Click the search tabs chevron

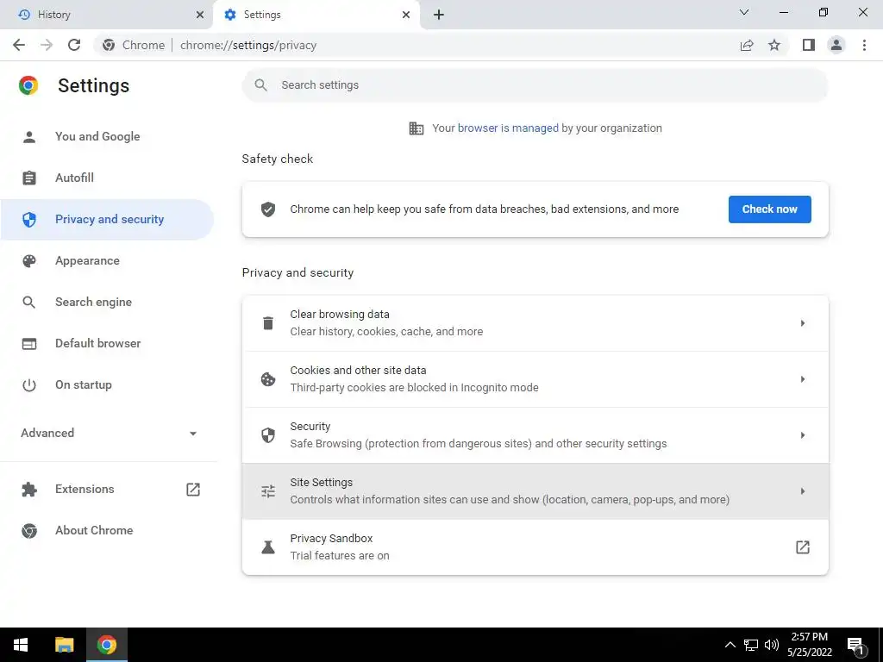click(x=744, y=12)
